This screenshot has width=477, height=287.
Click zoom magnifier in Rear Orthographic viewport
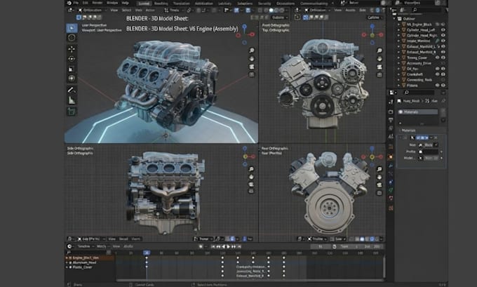(x=379, y=169)
